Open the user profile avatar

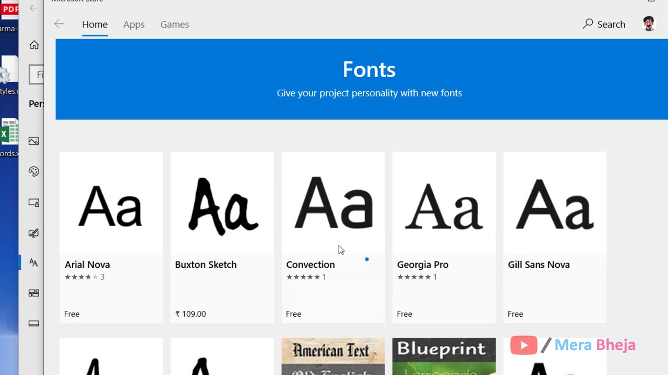click(649, 24)
